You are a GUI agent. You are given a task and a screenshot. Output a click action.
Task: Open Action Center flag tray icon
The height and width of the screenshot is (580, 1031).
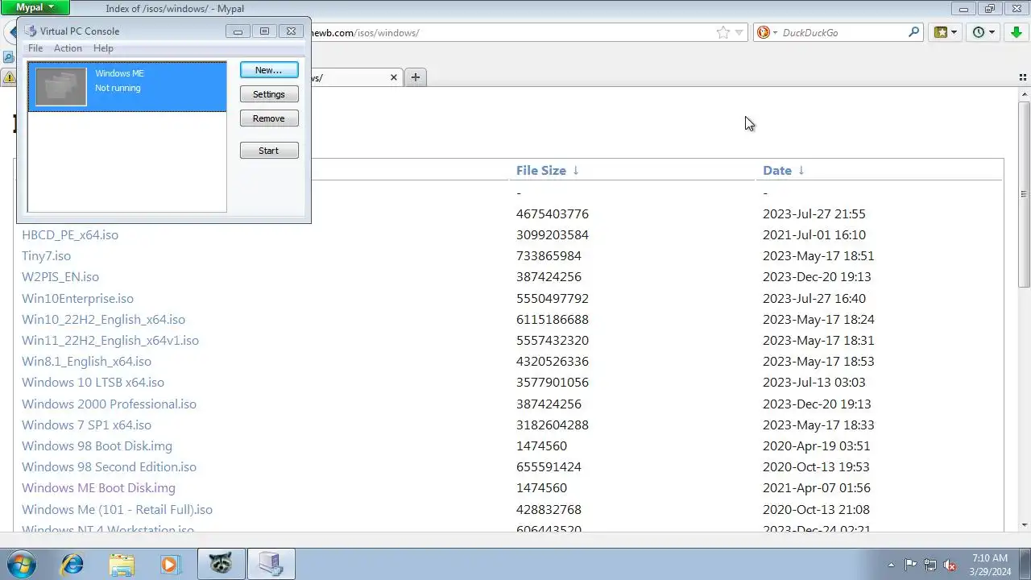tap(910, 565)
